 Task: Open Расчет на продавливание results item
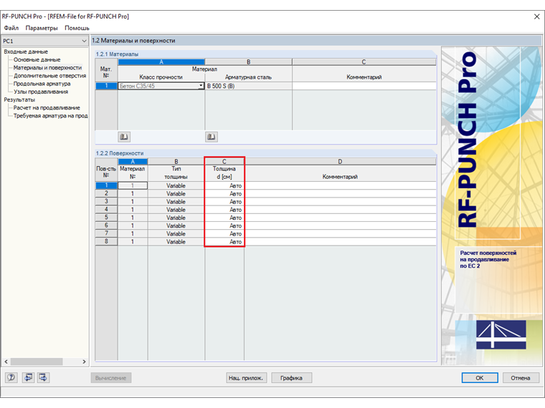coord(47,107)
